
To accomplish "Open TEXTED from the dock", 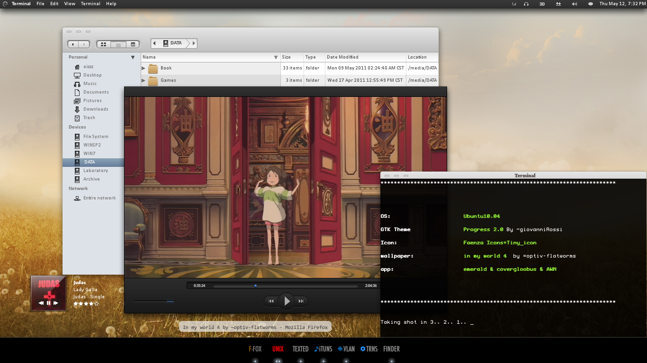I will [300, 349].
